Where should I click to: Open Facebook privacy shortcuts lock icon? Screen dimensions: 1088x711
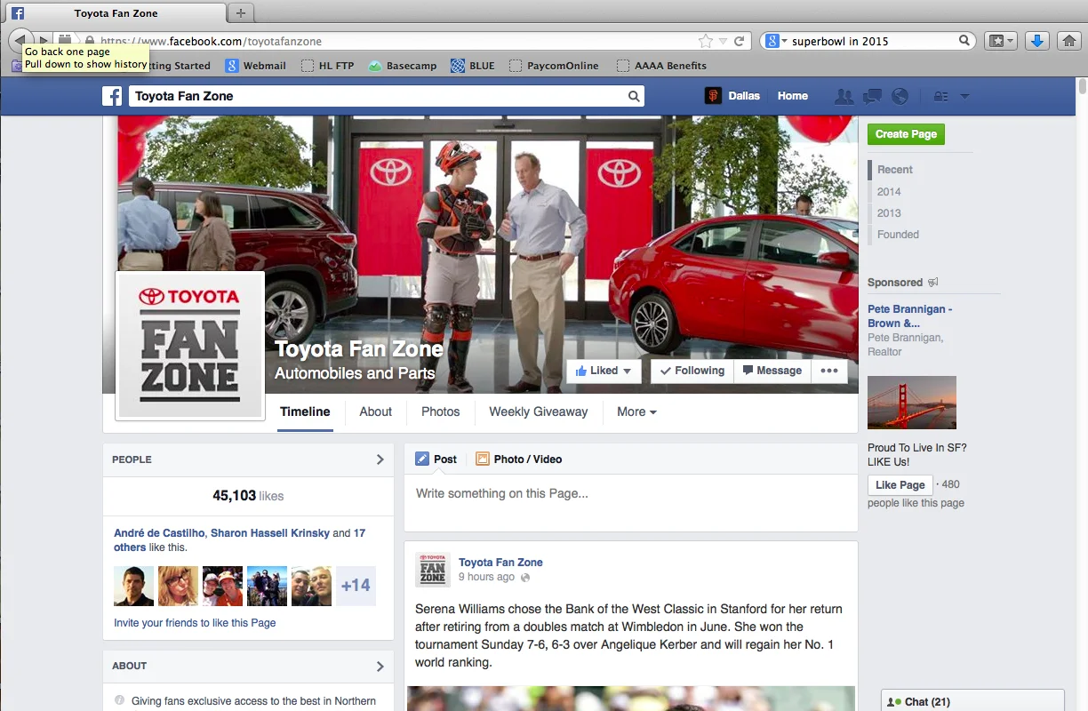pyautogui.click(x=940, y=96)
